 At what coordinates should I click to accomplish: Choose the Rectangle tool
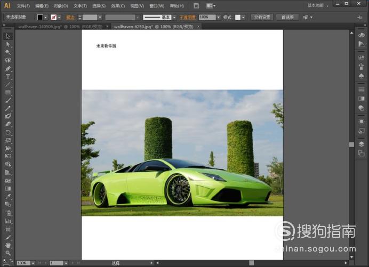pos(8,92)
